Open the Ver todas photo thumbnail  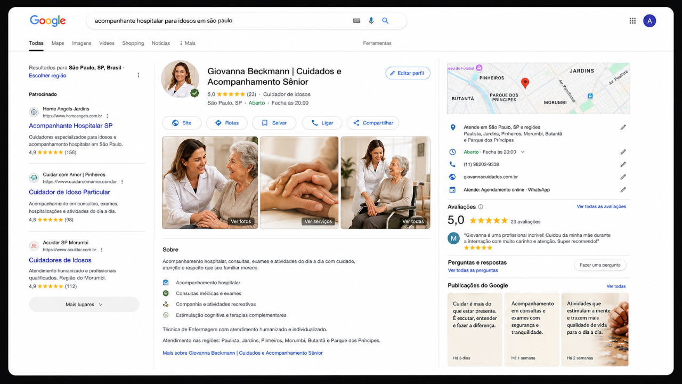385,183
